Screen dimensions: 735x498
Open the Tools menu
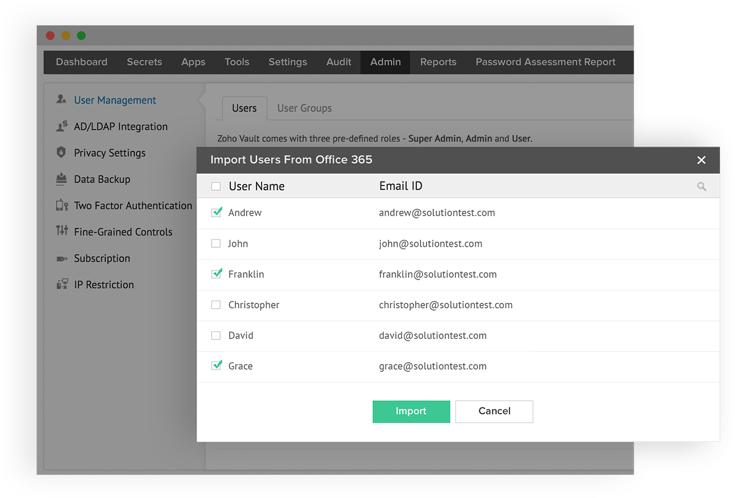point(237,62)
